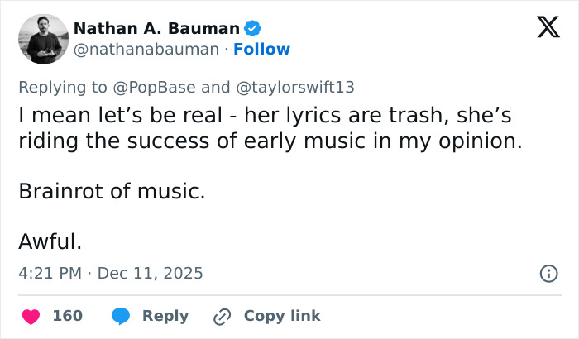Click the chain link icon
This screenshot has height=339, width=579.
[x=222, y=316]
